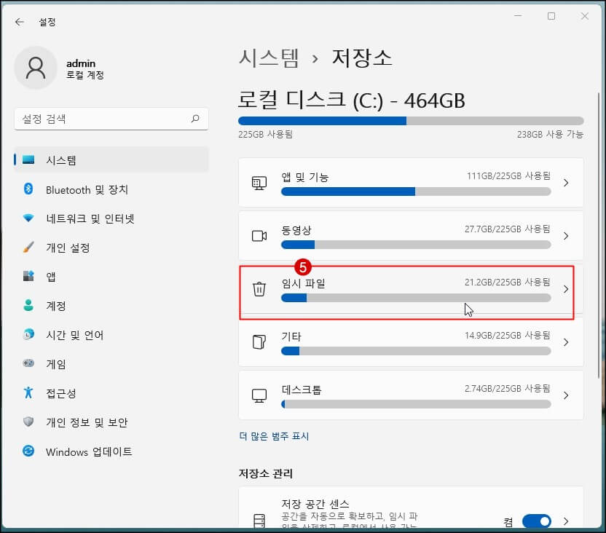Click the back arrow button

[x=19, y=22]
